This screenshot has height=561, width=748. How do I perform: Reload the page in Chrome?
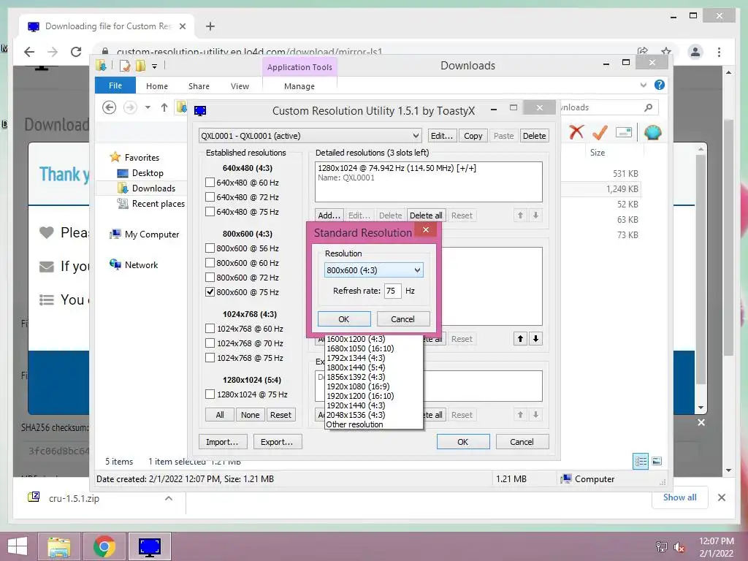click(x=76, y=52)
